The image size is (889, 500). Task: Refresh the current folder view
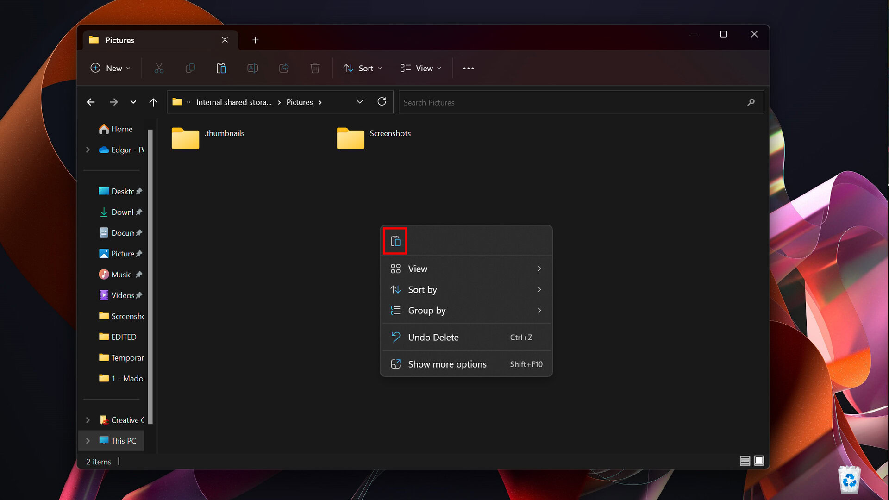(x=382, y=102)
